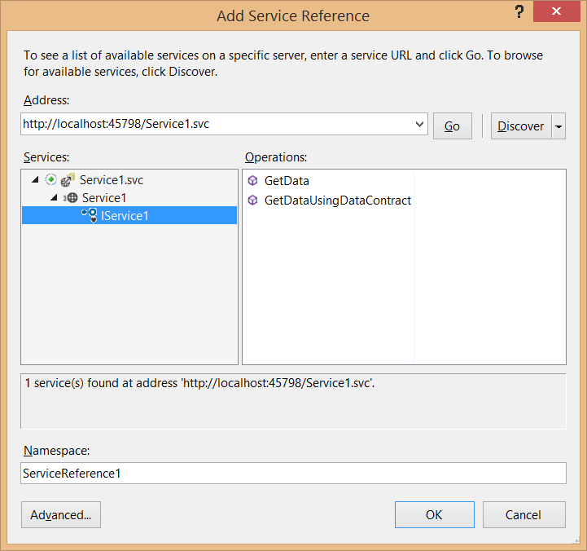Click the Service1.svc service file icon
The width and height of the screenshot is (587, 551).
pos(68,180)
